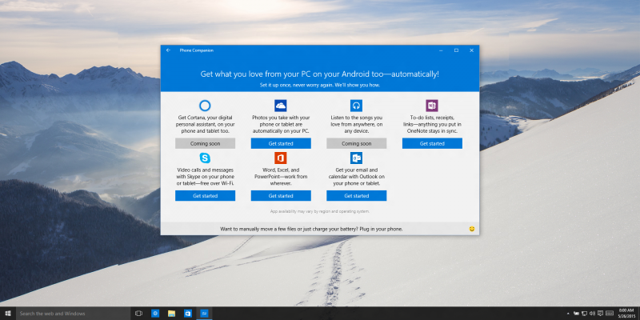
Task: Open the clock showing 8:00 AM
Action: point(626,314)
